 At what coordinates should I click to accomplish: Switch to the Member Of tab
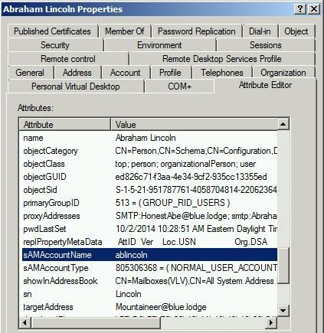[125, 31]
